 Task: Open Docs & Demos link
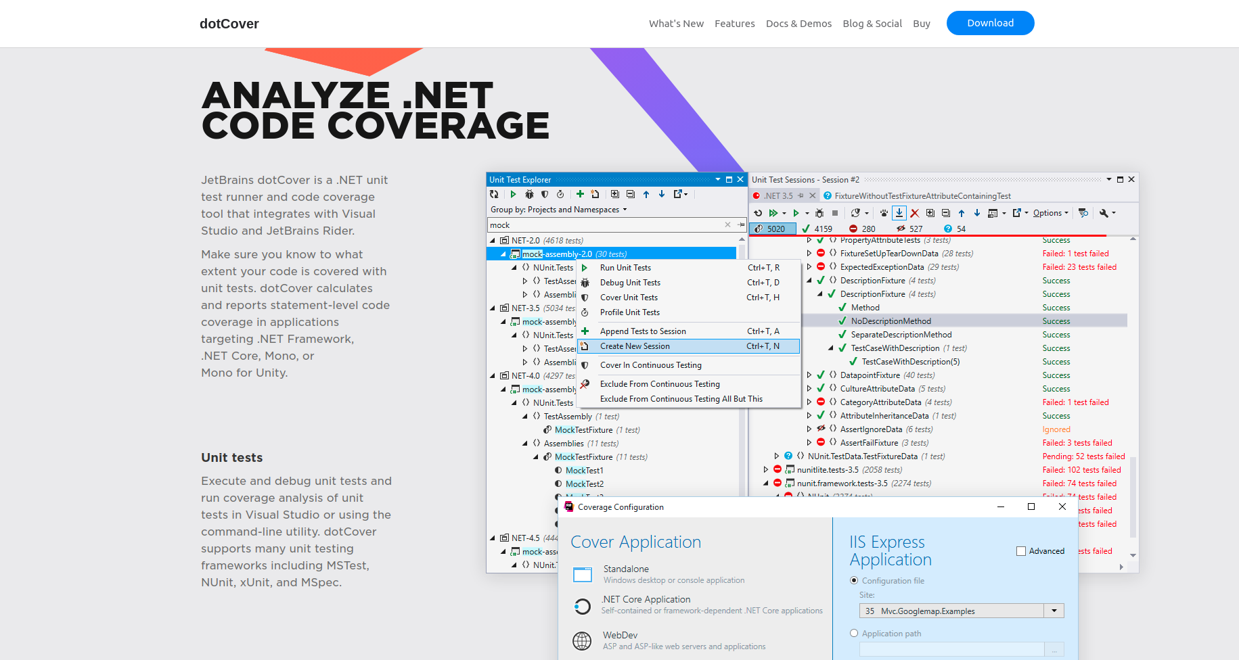click(798, 24)
